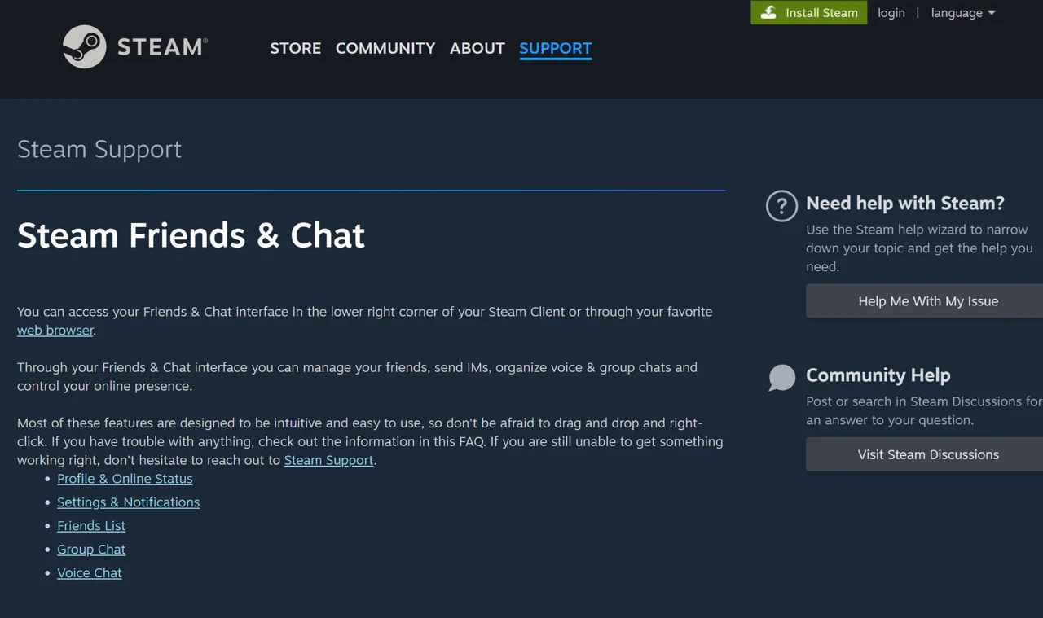Open the Profile & Online Status link
The width and height of the screenshot is (1043, 618).
coord(125,479)
